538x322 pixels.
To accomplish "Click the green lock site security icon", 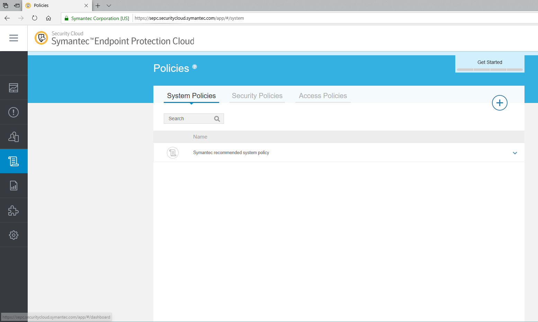I will [x=67, y=18].
